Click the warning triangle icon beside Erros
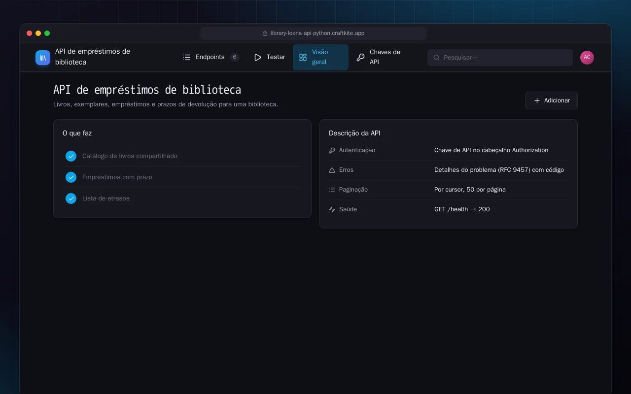Image resolution: width=631 pixels, height=394 pixels. (x=332, y=170)
